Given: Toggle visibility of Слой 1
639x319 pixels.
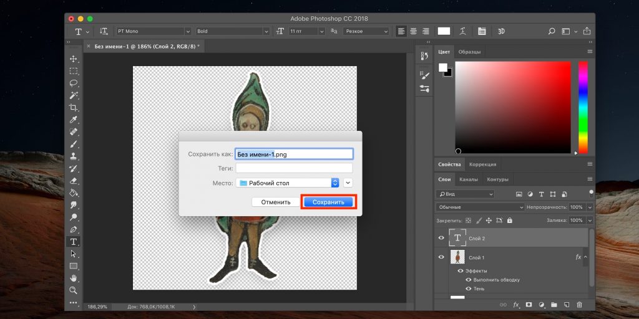Looking at the screenshot, I should click(442, 257).
